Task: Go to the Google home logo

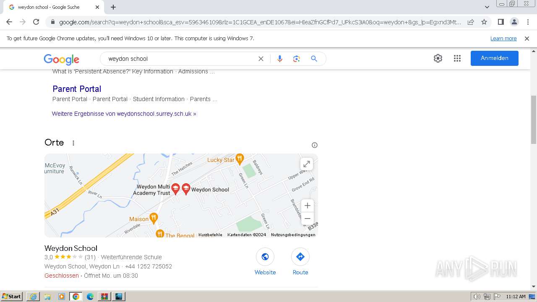Action: [x=61, y=59]
